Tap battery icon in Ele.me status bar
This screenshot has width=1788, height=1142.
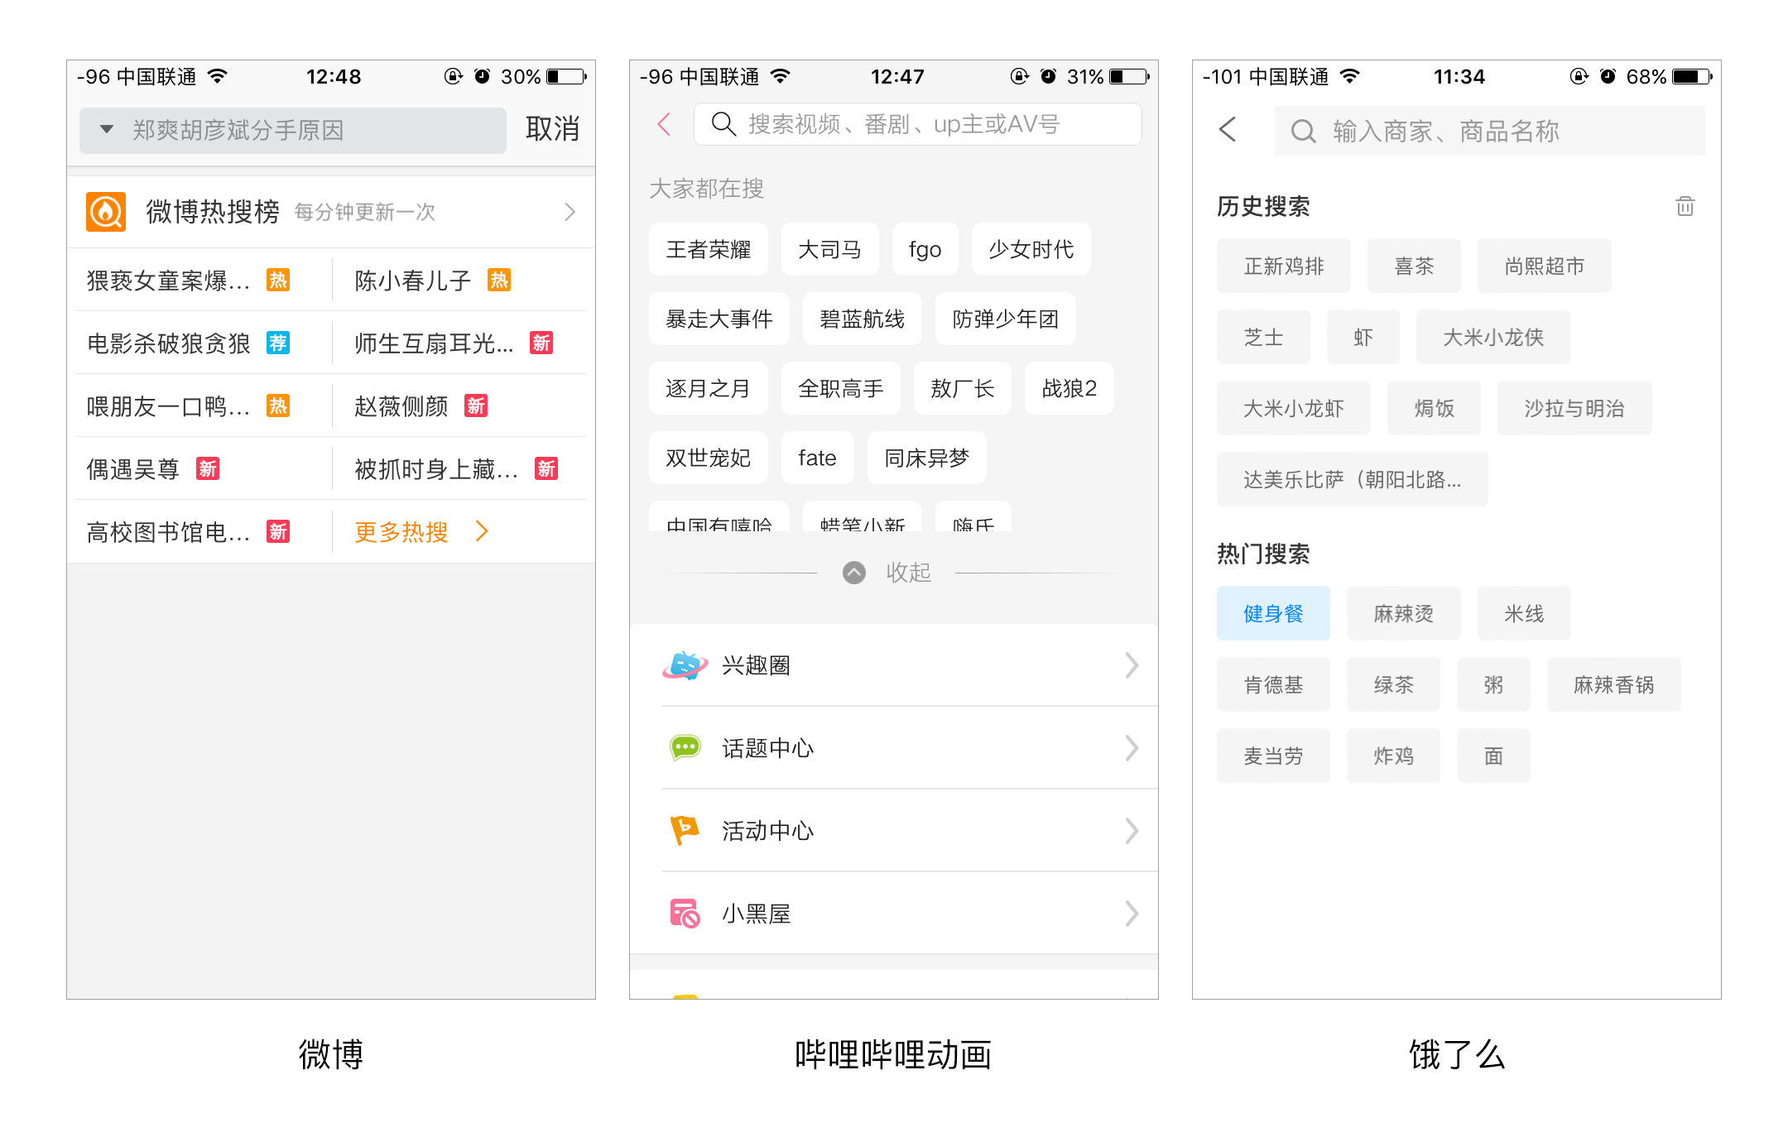tap(1692, 76)
